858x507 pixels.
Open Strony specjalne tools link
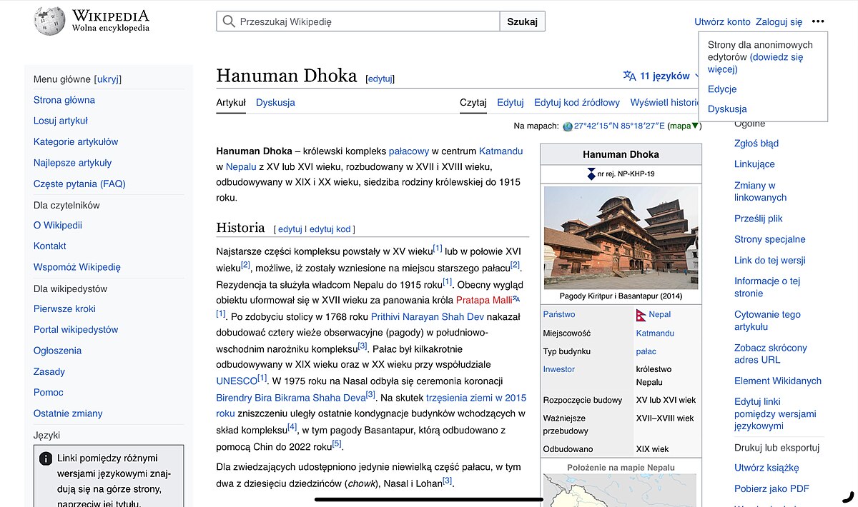[770, 239]
